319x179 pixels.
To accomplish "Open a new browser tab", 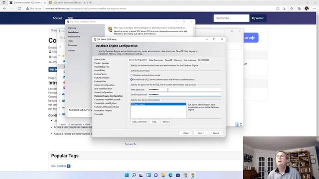I will coord(90,2).
